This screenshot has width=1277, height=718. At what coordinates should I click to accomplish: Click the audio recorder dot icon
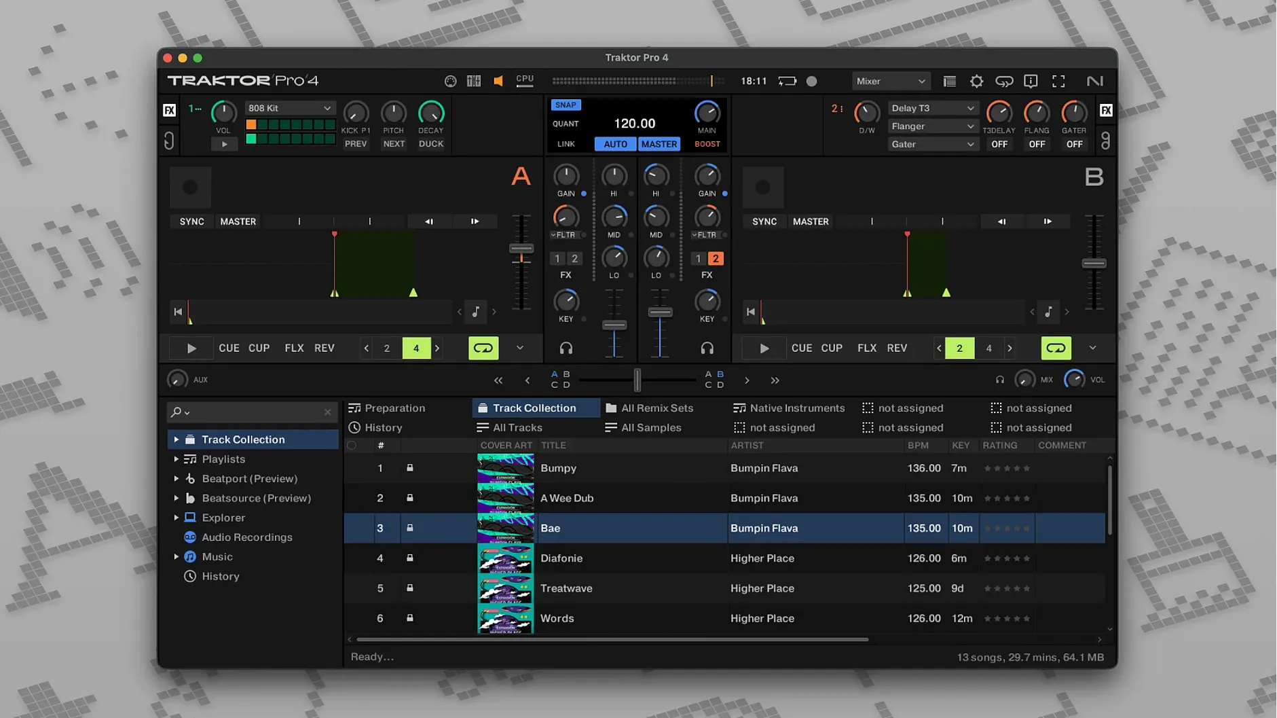[x=811, y=82]
